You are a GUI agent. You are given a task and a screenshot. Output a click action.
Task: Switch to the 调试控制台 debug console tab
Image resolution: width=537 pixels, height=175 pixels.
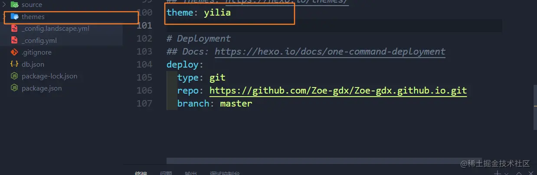pyautogui.click(x=225, y=173)
